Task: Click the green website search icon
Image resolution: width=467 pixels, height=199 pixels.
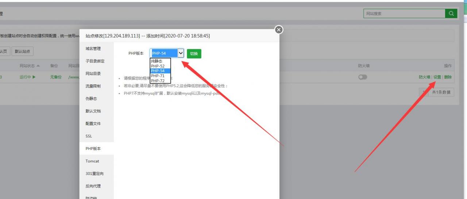Action: tap(451, 14)
